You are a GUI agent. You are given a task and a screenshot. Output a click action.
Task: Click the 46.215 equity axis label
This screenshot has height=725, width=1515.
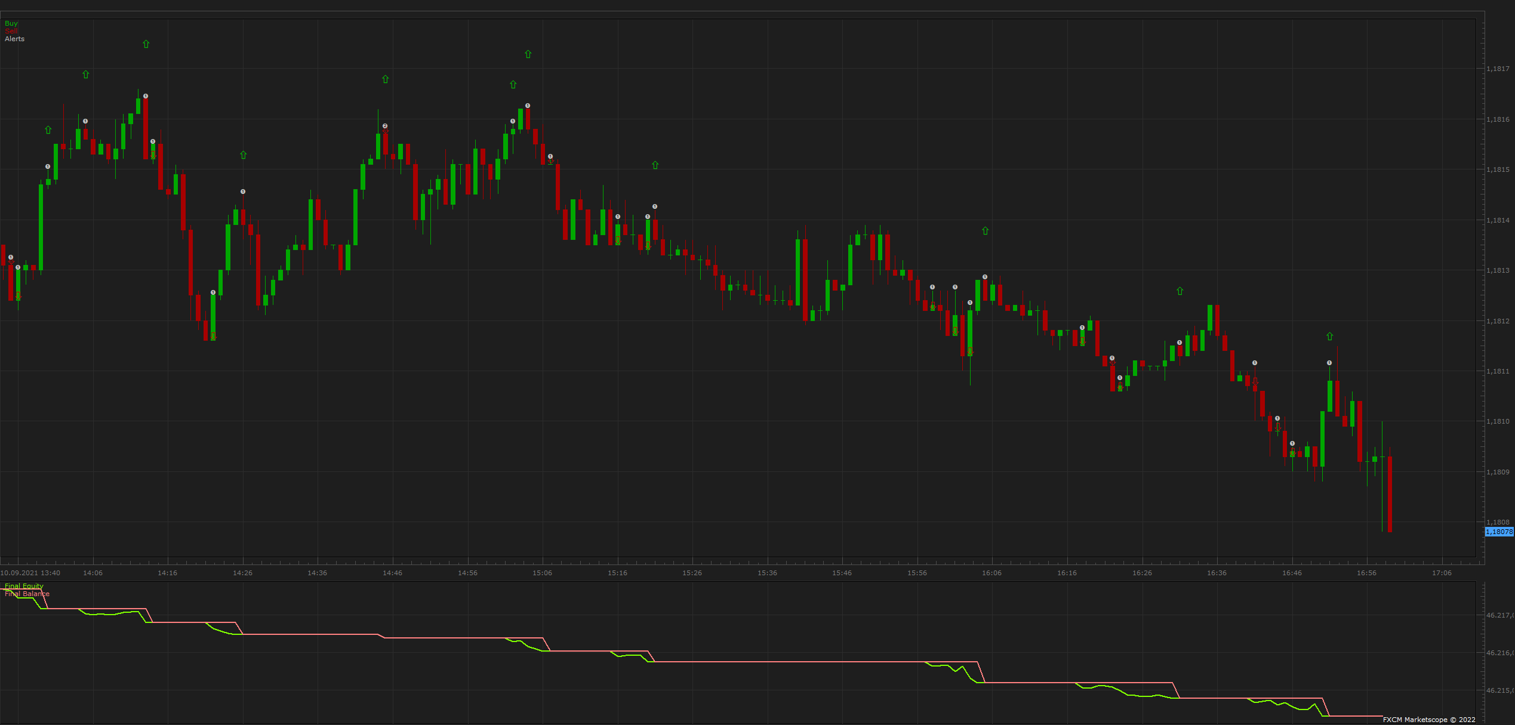[1499, 690]
